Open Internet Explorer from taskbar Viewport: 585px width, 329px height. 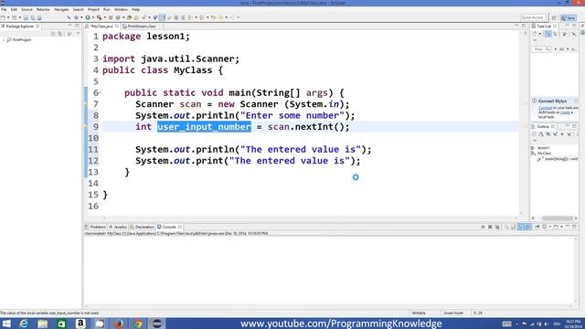pyautogui.click(x=24, y=324)
